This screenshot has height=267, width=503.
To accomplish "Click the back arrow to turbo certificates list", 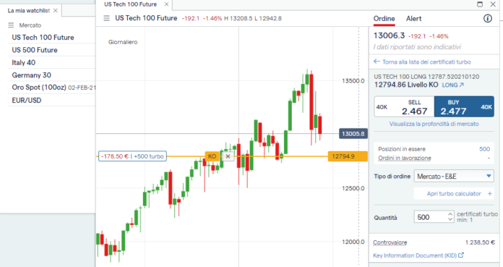I will point(377,62).
